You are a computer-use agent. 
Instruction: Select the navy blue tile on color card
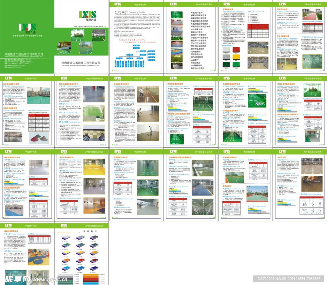pyautogui.click(x=94, y=268)
